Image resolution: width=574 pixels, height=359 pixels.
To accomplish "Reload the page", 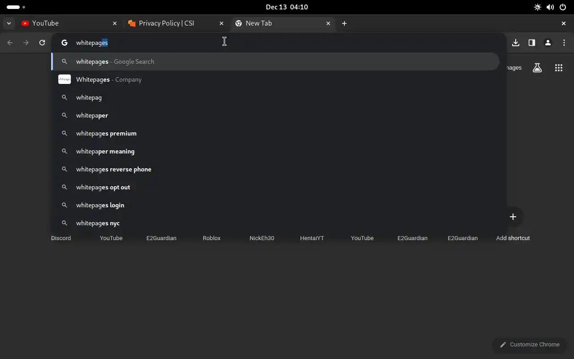I will coord(42,43).
